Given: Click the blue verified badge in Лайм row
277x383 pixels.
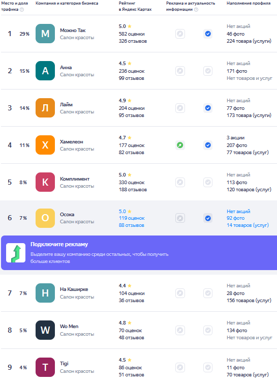Looking at the screenshot, I should pyautogui.click(x=208, y=108).
